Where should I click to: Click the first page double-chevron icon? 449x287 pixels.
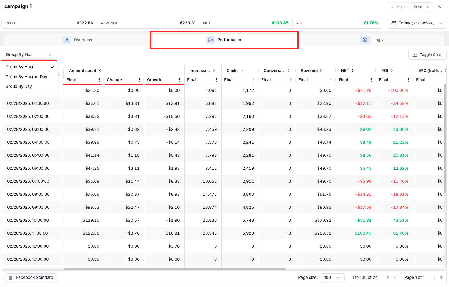tap(387, 278)
